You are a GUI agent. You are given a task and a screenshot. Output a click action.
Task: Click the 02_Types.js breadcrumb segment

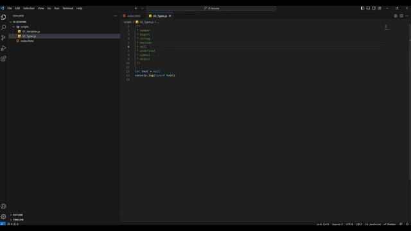coord(144,22)
